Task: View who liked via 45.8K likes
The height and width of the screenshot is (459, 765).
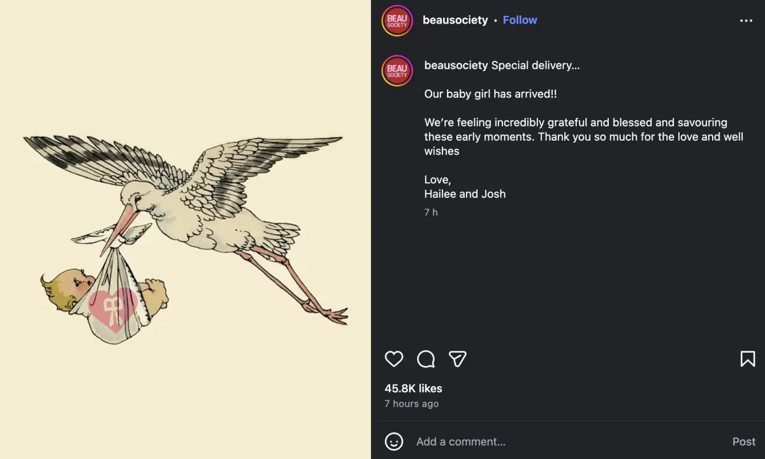Action: 413,388
